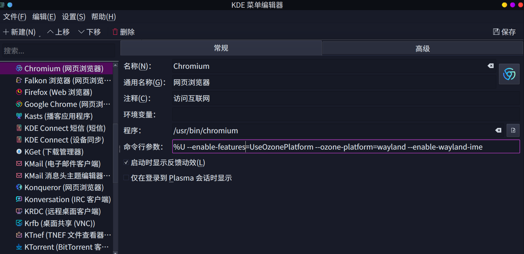This screenshot has height=254, width=524.
Task: Save changes with the 保存 button
Action: click(504, 32)
